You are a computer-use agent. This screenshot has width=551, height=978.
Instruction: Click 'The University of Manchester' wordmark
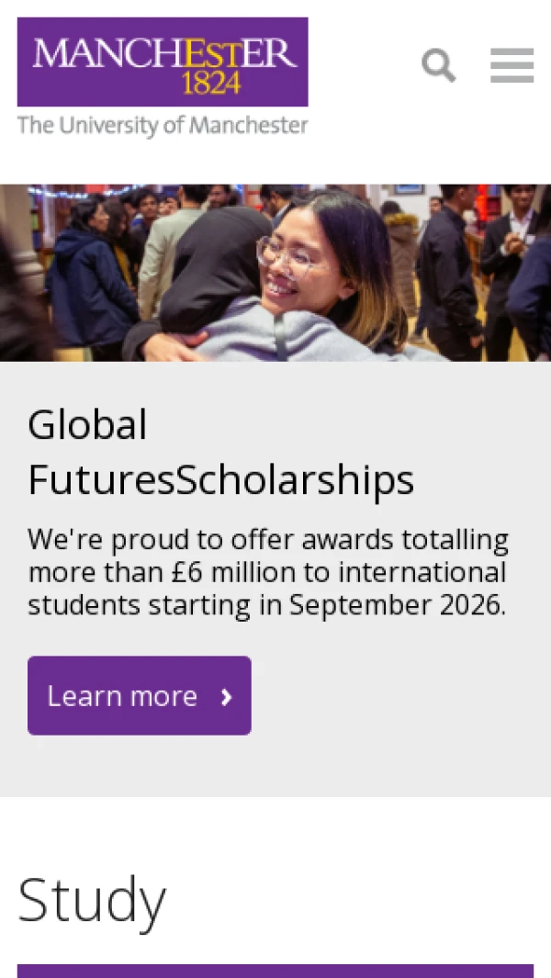tap(163, 125)
